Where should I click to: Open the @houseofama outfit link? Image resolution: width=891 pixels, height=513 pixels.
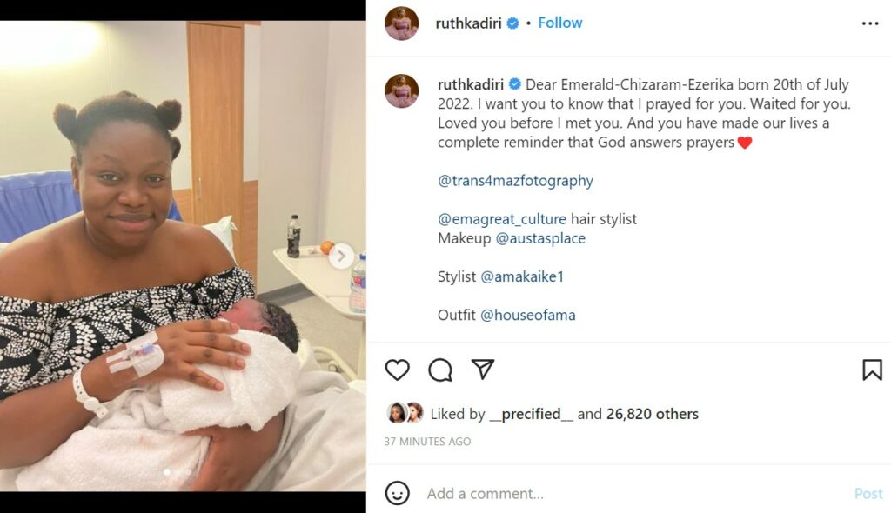click(x=528, y=315)
